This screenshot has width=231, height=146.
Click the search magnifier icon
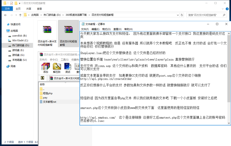tap(224, 15)
